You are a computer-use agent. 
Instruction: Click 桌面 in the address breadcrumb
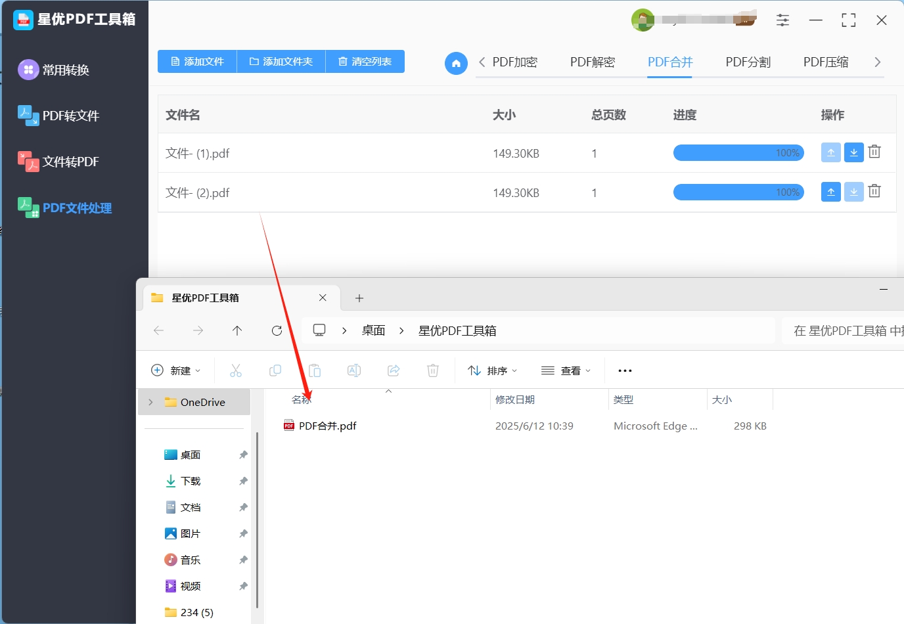click(x=374, y=330)
